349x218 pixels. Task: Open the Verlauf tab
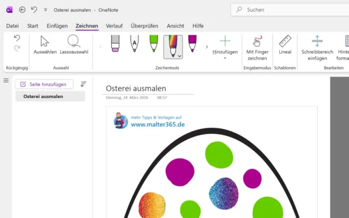pyautogui.click(x=114, y=26)
